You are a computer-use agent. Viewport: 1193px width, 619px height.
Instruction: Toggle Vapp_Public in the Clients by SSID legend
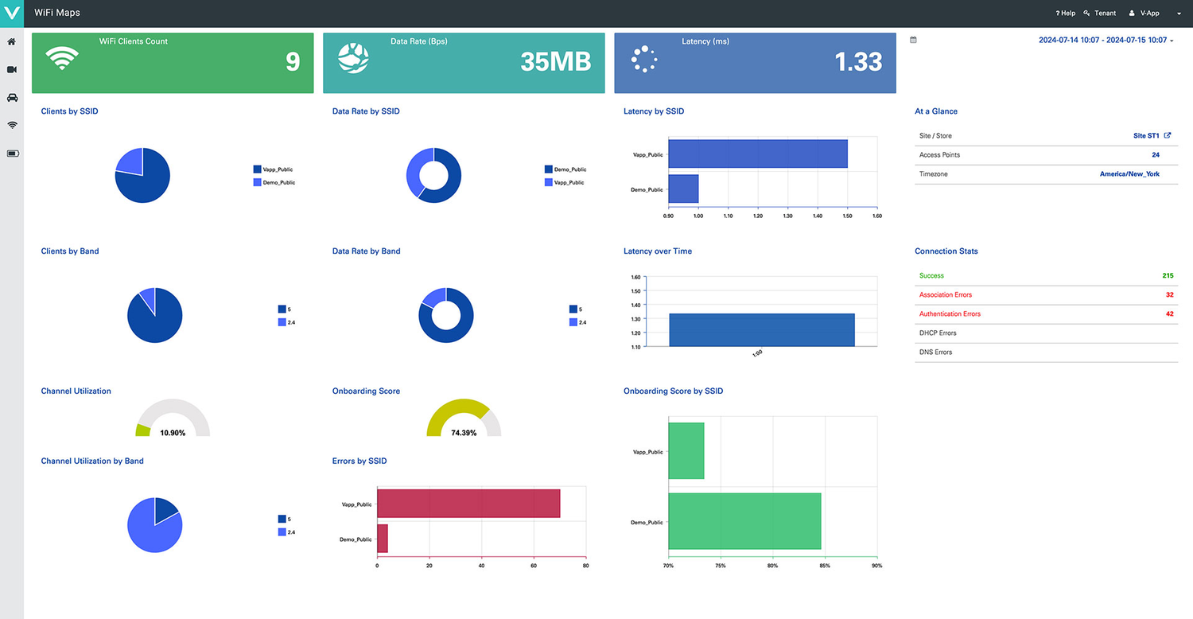click(x=274, y=169)
